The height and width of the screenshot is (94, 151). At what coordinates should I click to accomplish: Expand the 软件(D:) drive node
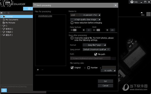click(1, 29)
